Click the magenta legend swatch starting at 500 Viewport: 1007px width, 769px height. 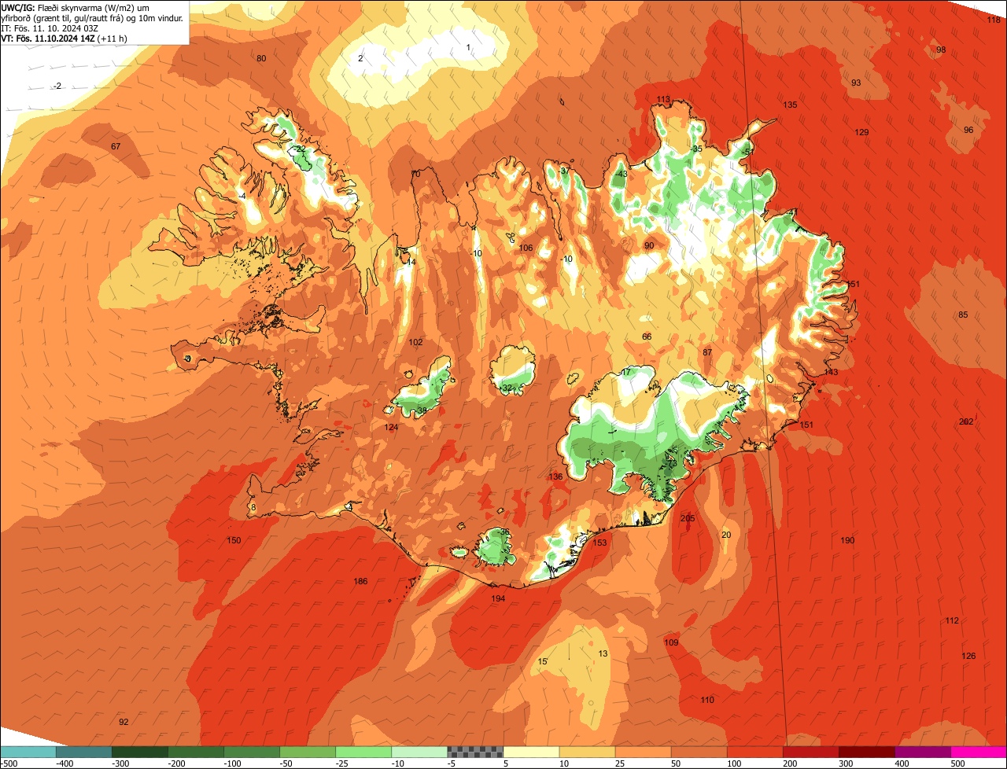979,752
